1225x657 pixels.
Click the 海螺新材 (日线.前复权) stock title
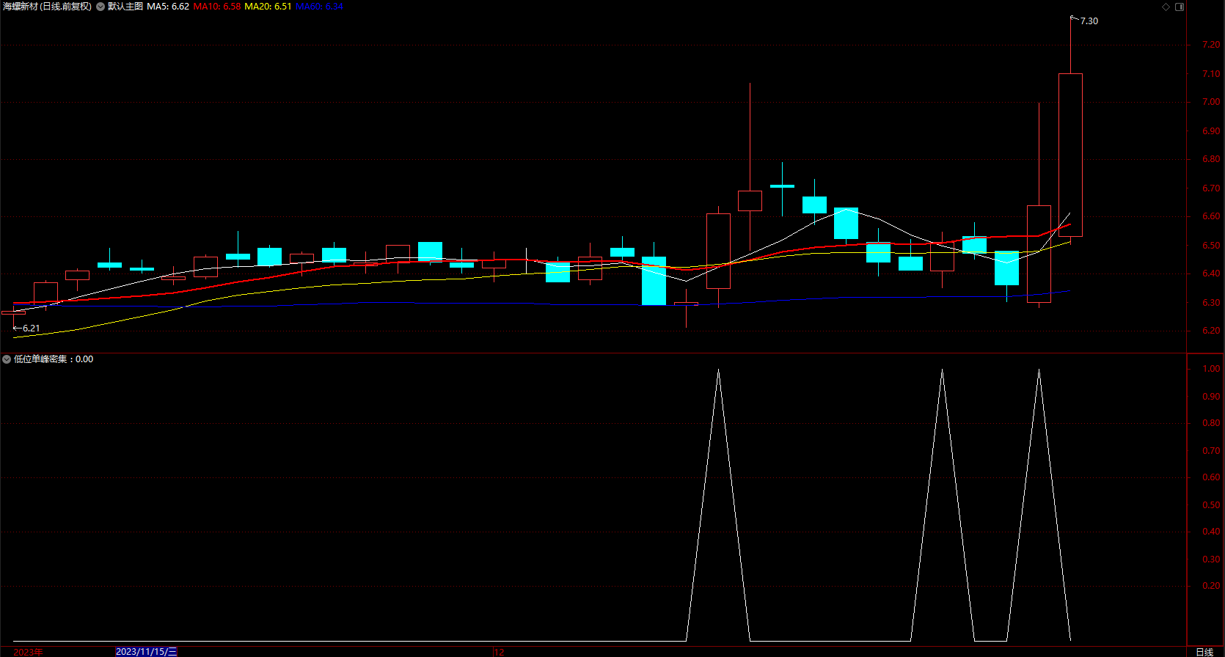[48, 7]
